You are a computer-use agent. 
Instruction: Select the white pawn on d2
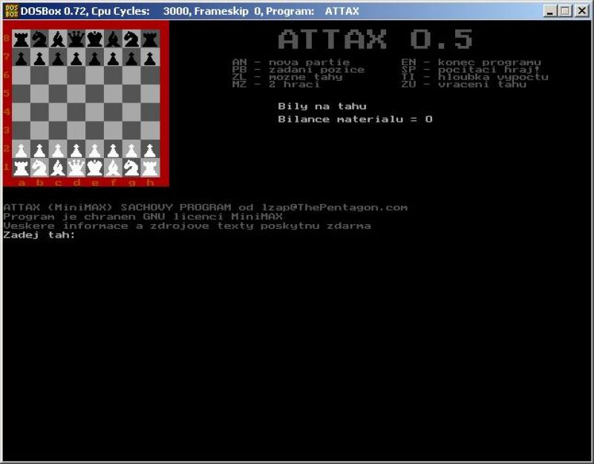coord(76,151)
